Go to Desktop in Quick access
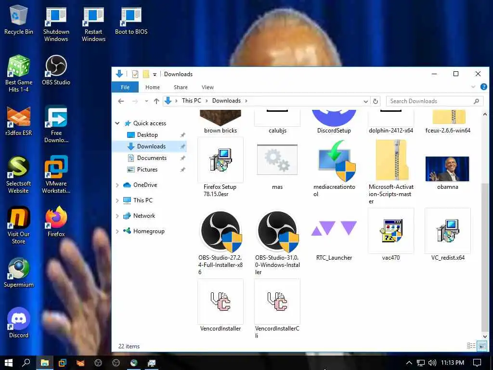The width and height of the screenshot is (493, 370). 147,135
